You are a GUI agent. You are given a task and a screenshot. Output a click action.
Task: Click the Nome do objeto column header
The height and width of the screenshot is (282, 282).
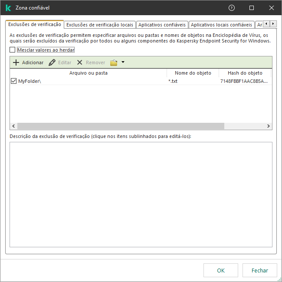click(193, 73)
